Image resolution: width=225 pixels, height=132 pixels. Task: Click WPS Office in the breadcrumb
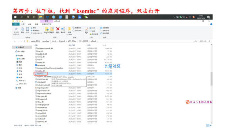point(72,41)
